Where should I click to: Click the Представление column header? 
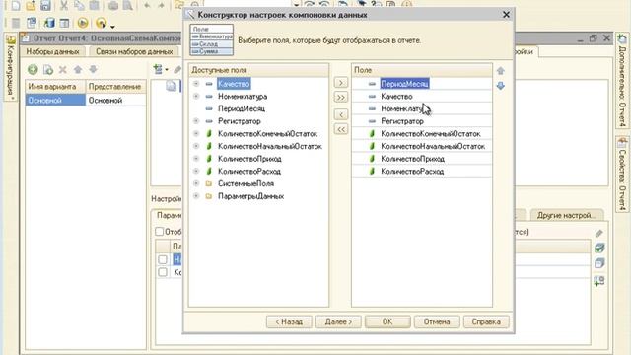(116, 87)
